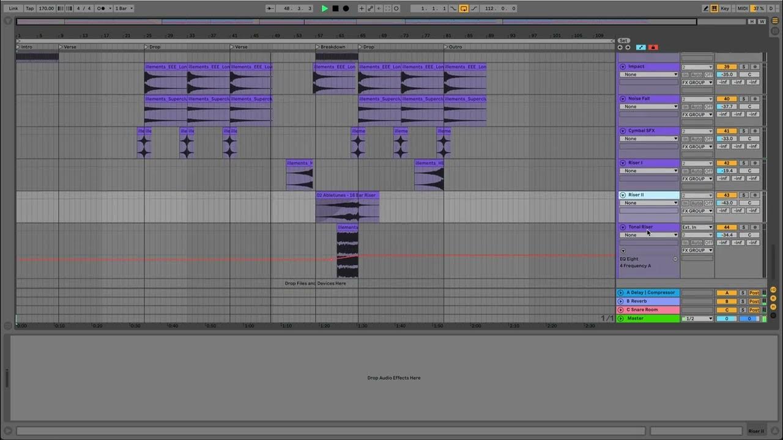Screen dimensions: 783x440
Task: Toggle the arrangement Loop switch
Action: [464, 9]
